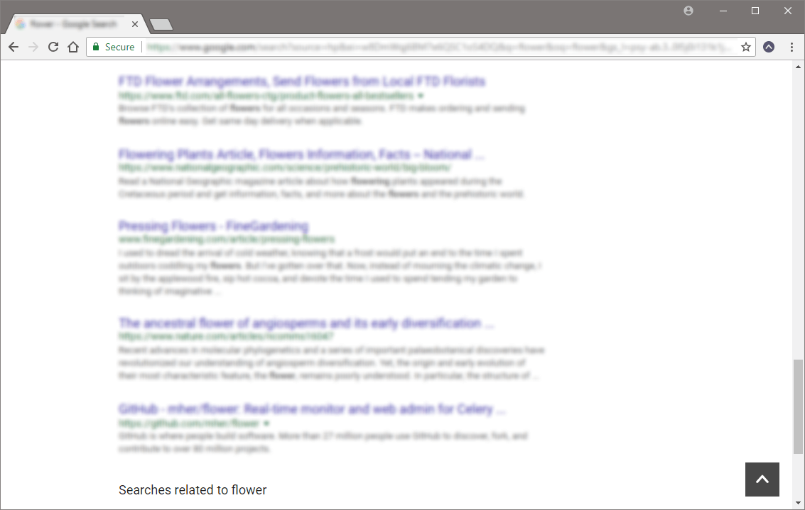Click the green Secure padlock indicator
Image resolution: width=805 pixels, height=510 pixels.
point(114,47)
